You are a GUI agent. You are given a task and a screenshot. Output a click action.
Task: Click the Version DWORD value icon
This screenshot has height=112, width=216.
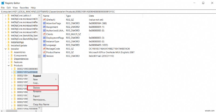(44, 56)
